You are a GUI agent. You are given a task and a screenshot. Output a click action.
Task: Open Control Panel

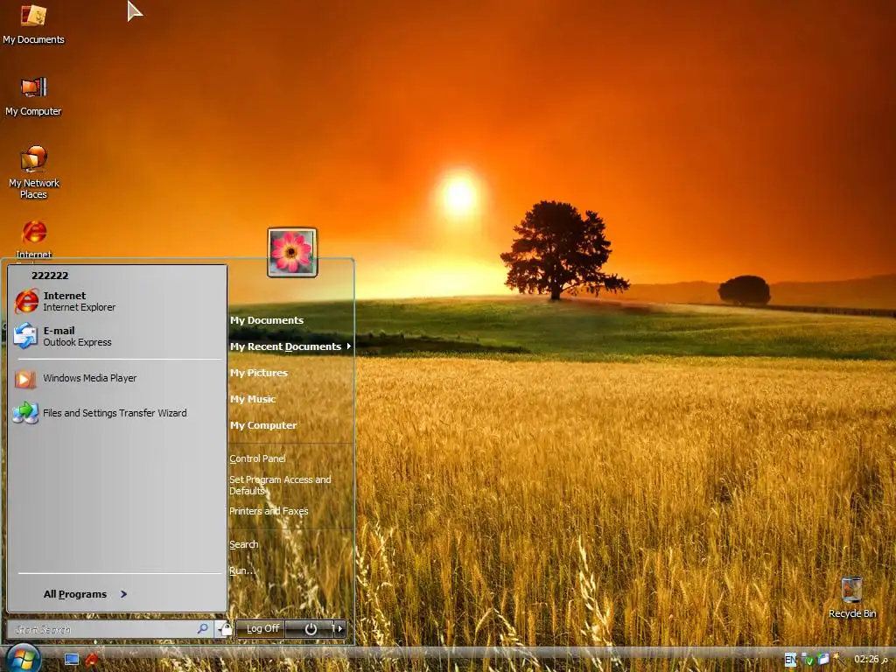(257, 458)
